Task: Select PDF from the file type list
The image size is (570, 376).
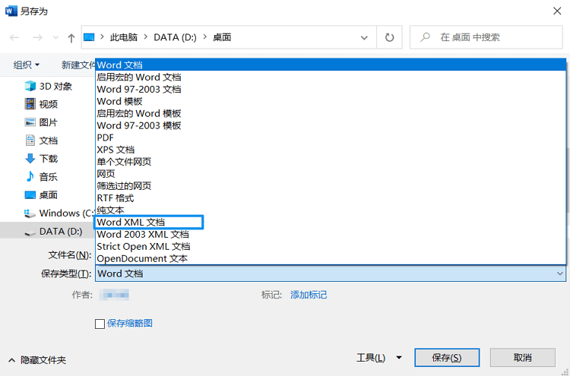Action: tap(106, 137)
